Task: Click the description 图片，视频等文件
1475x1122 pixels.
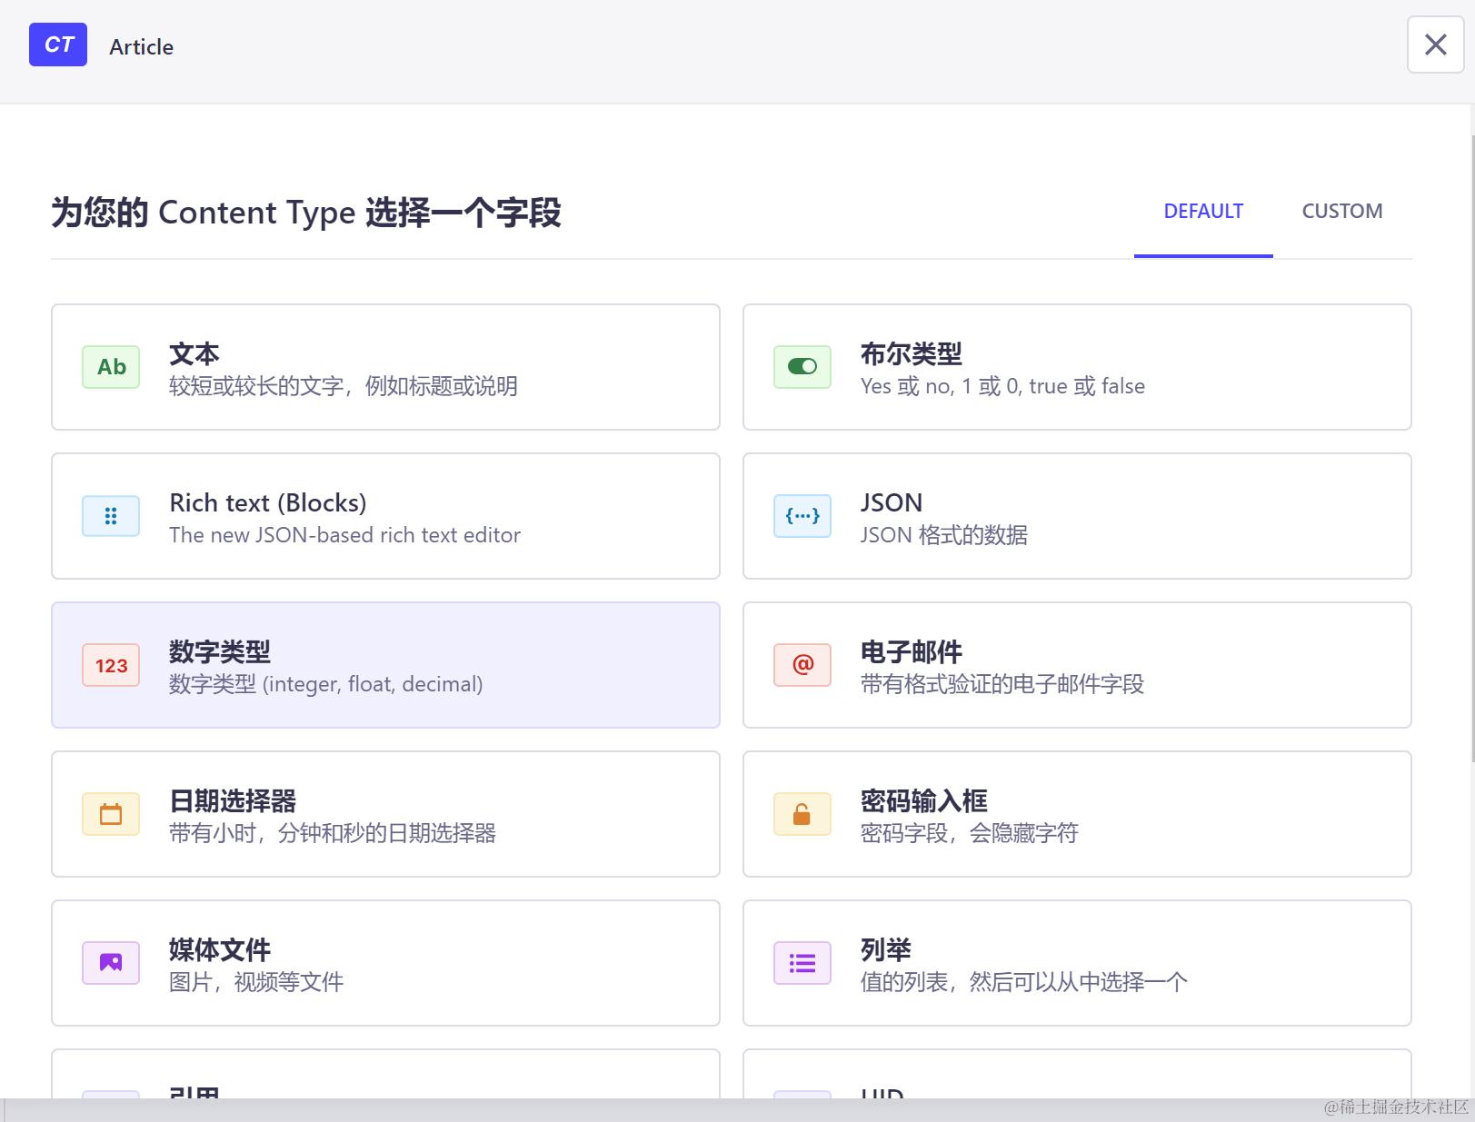Action: click(x=256, y=982)
